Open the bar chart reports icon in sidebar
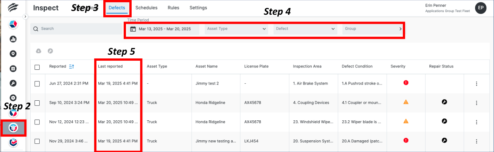Screen dimensions: 494x152 tap(13, 39)
